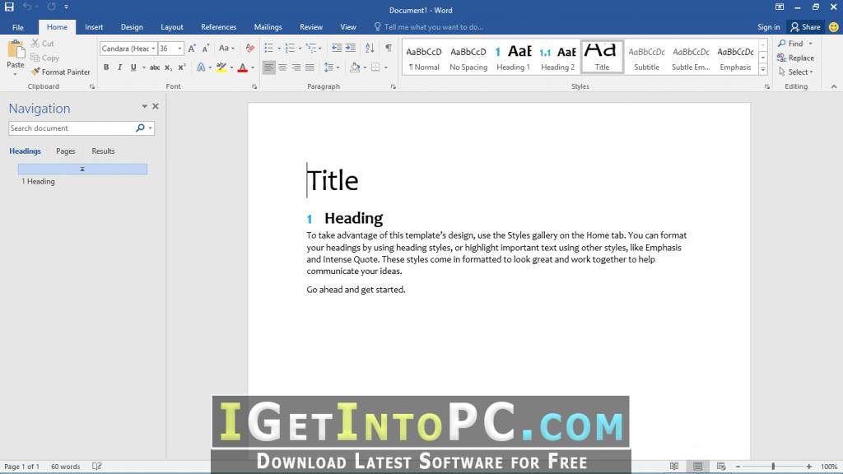Image resolution: width=843 pixels, height=474 pixels.
Task: Switch to Read Mode view
Action: pyautogui.click(x=674, y=467)
